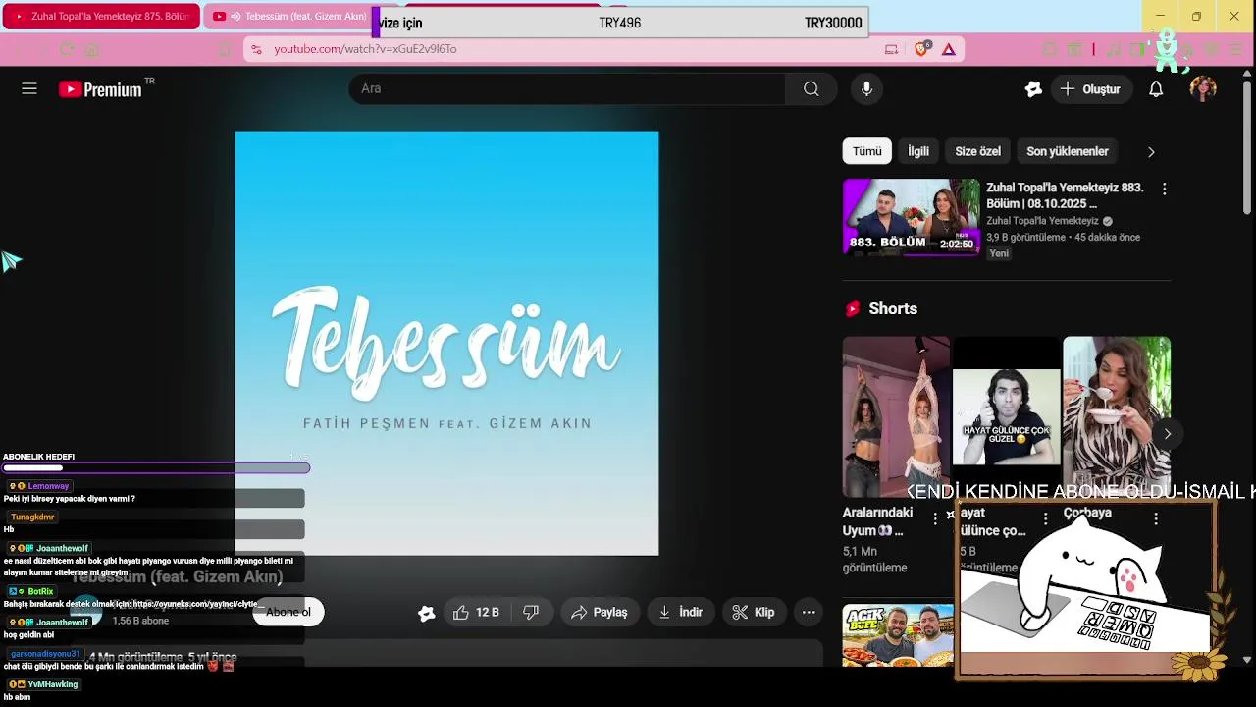The width and height of the screenshot is (1256, 707).
Task: Like the video with the thumbs-up showing 12 B
Action: coord(476,612)
